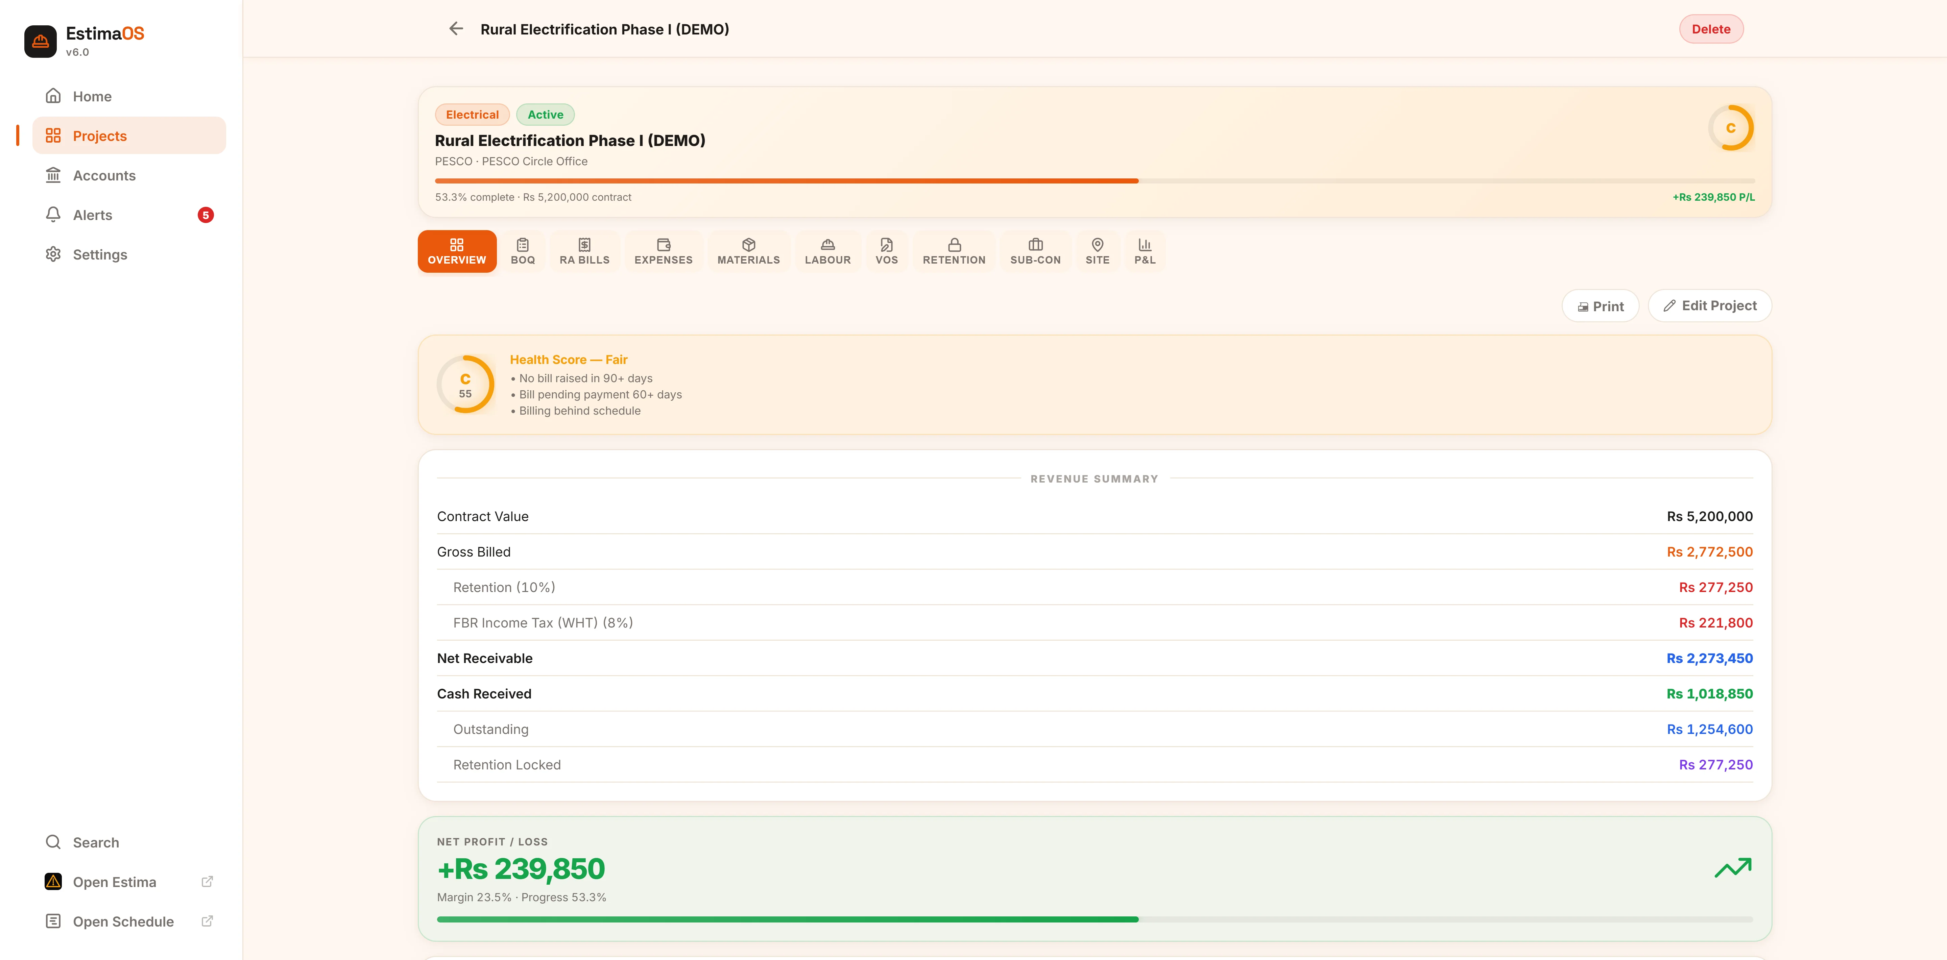Viewport: 1947px width, 960px height.
Task: Click the green profit margin progress bar
Action: [x=1095, y=919]
